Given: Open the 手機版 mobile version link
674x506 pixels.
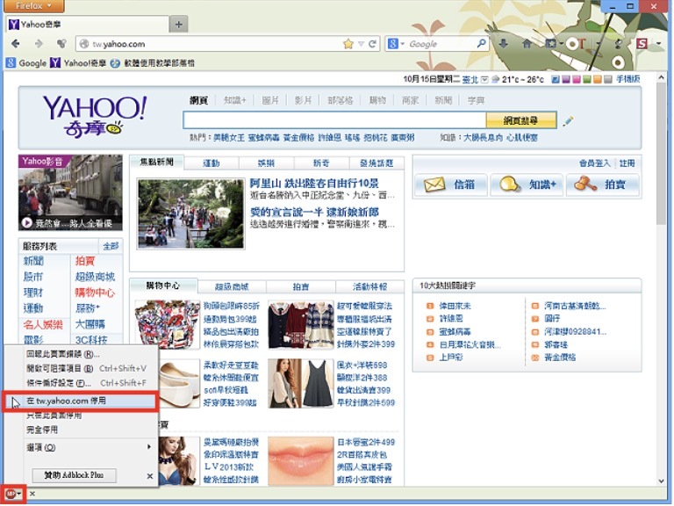Looking at the screenshot, I should pos(627,79).
